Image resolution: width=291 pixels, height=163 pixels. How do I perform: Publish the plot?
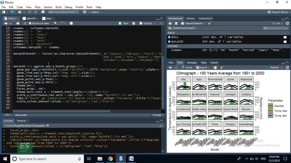pos(273,67)
